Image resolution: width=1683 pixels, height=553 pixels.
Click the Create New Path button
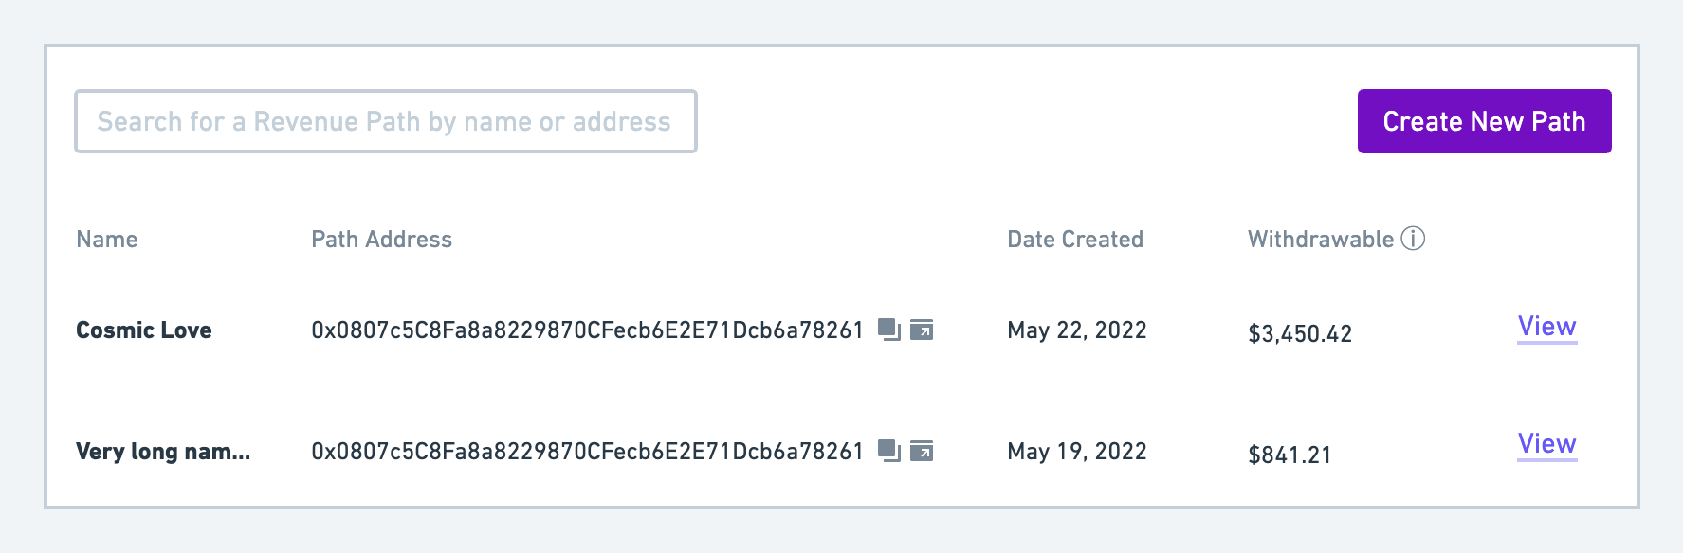tap(1484, 121)
